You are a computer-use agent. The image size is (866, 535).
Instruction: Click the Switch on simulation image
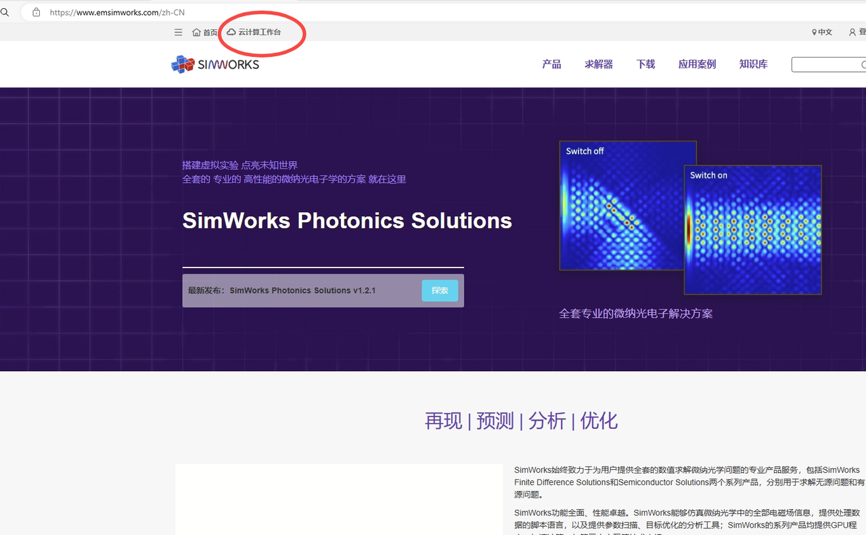pyautogui.click(x=753, y=230)
